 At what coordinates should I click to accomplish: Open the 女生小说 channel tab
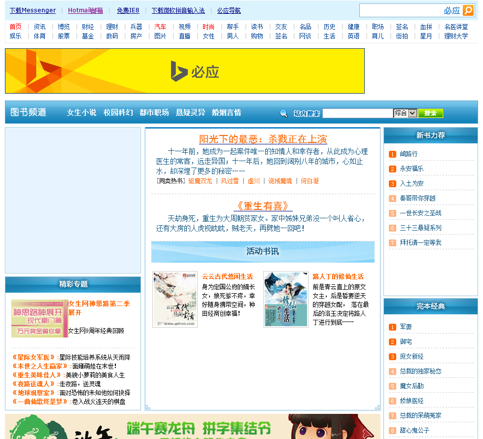(x=81, y=113)
